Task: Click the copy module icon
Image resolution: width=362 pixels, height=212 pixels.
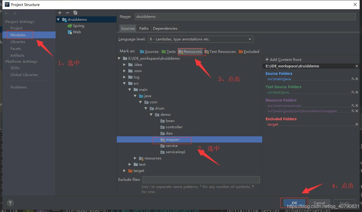Action: point(75,12)
